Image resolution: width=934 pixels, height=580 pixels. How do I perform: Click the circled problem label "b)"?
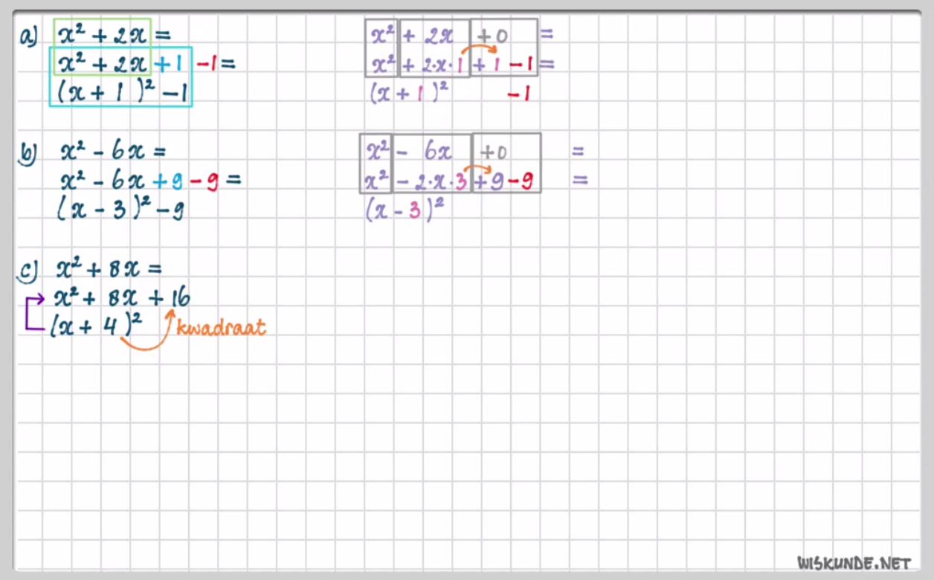click(28, 154)
